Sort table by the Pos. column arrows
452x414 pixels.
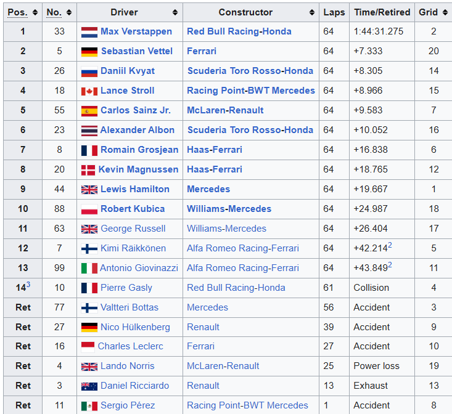coord(35,12)
